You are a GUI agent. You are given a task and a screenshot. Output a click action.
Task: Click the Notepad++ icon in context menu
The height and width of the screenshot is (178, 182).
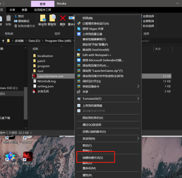(79, 55)
